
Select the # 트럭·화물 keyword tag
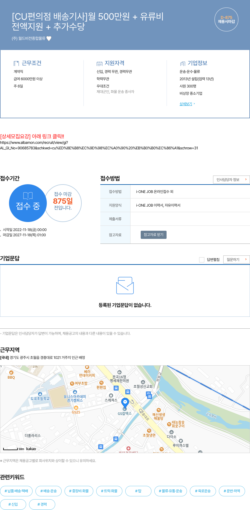(109, 491)
